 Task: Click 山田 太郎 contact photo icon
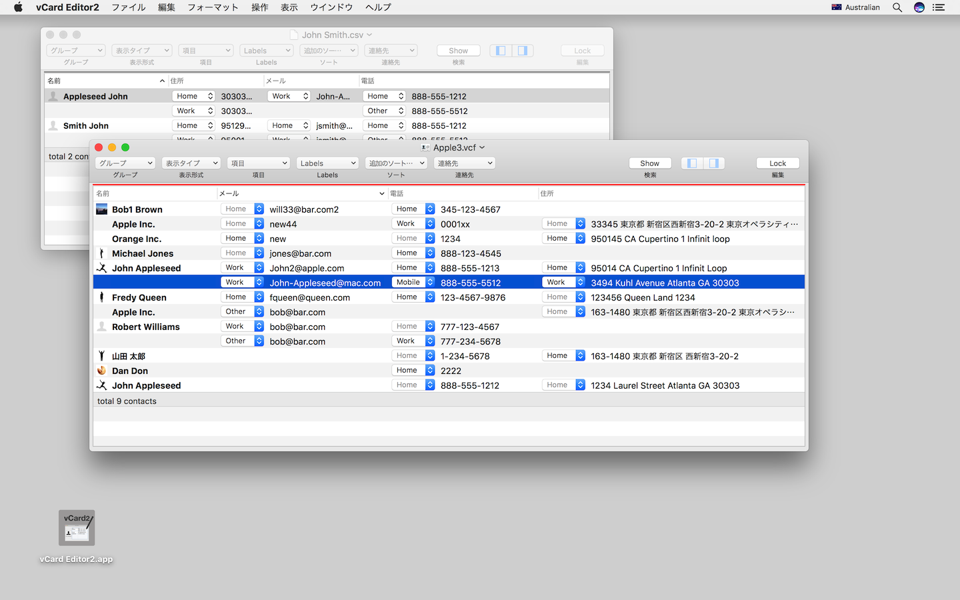pos(101,356)
